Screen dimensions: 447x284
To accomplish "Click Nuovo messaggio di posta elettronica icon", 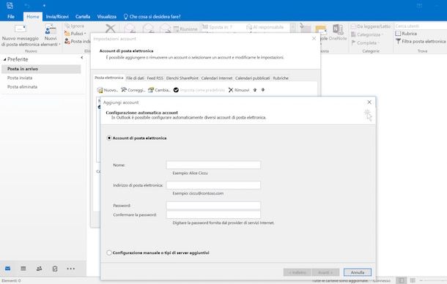I will (21, 29).
